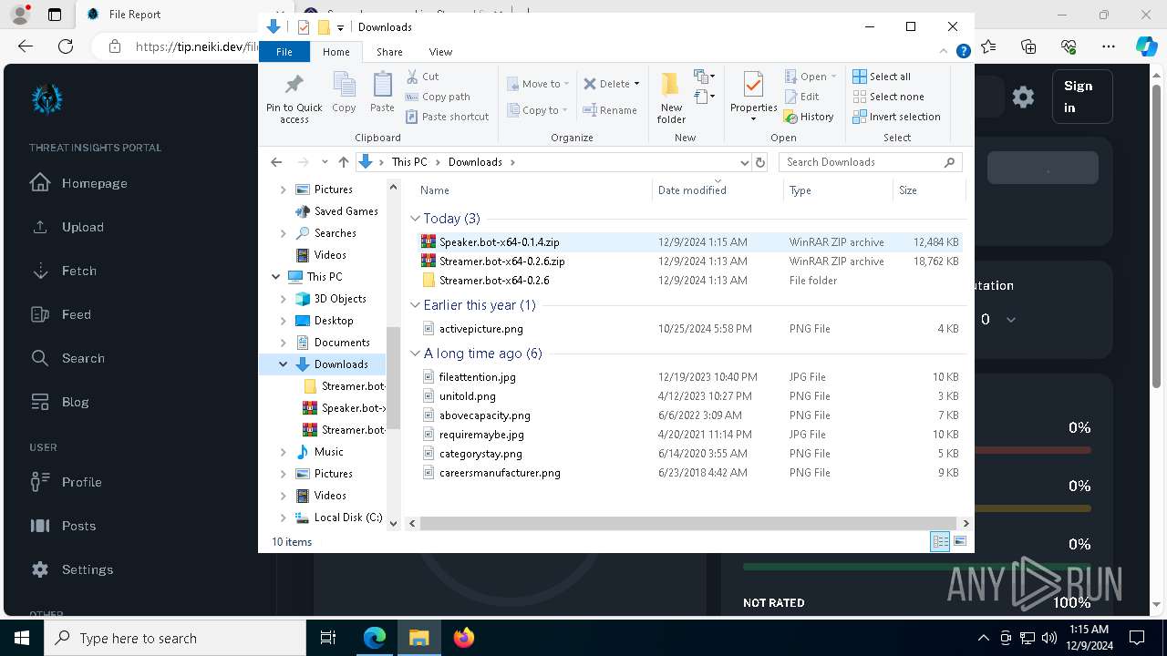Collapse the A long time ago group
The image size is (1167, 656).
pos(415,354)
